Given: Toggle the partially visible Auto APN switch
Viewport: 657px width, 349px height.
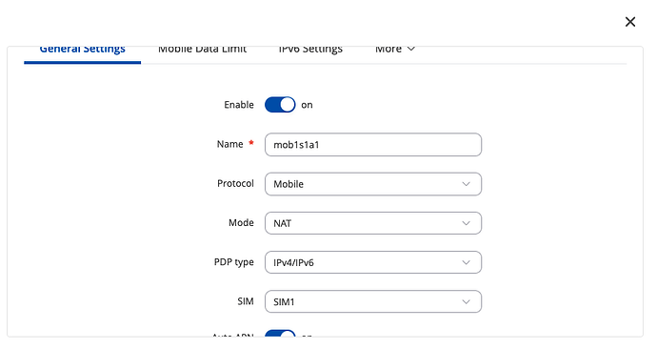Looking at the screenshot, I should pos(280,334).
